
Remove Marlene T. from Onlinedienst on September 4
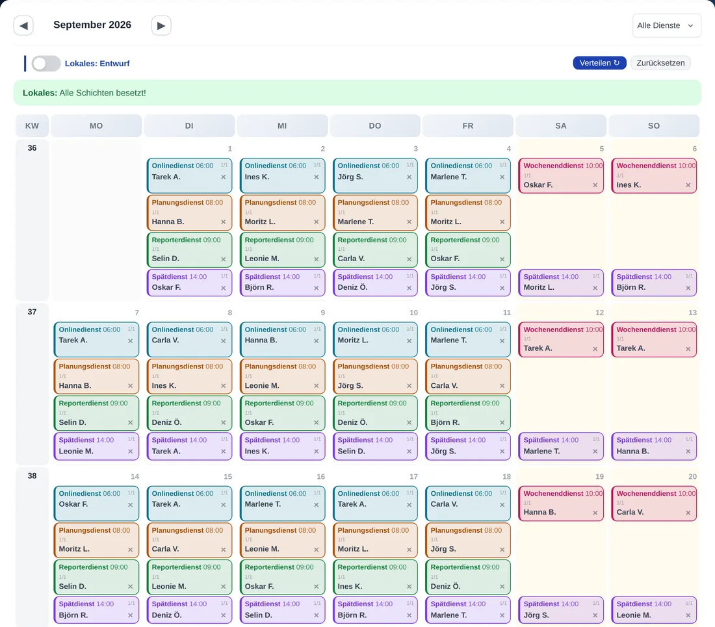tap(502, 177)
